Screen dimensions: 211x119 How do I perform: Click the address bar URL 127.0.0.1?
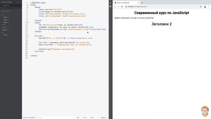[x=137, y=7]
